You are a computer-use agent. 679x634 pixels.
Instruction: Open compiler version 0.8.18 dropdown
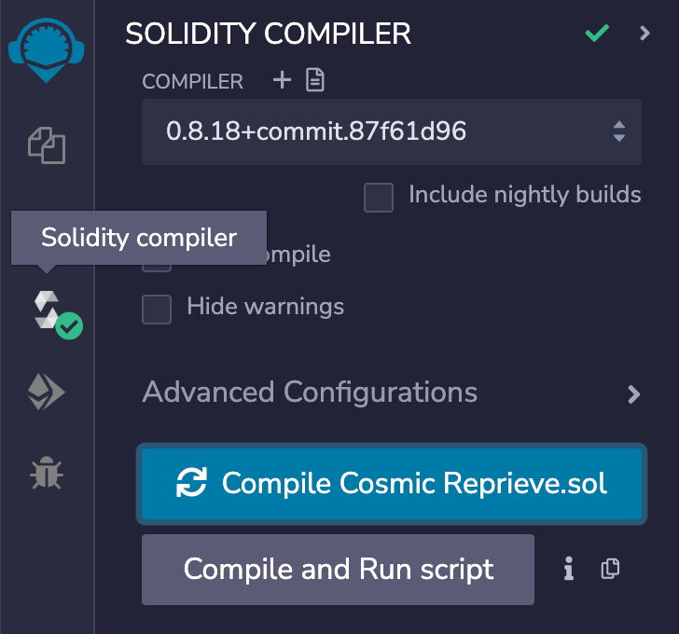391,131
